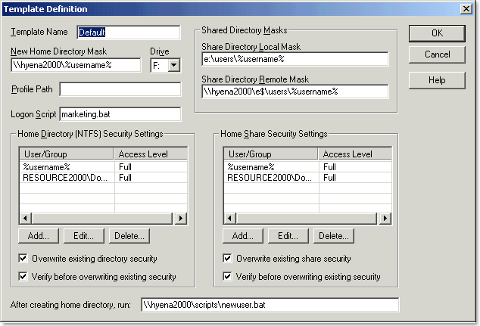
Task: Click the Logon Script field containing marketing.bat
Action: click(x=120, y=114)
